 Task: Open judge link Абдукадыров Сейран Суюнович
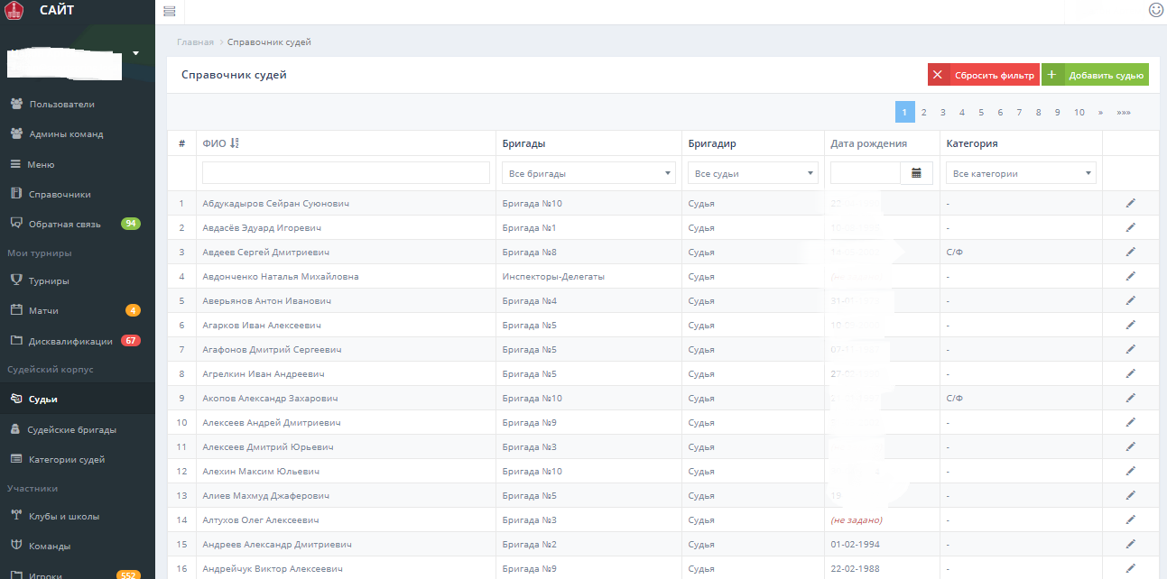coord(275,203)
